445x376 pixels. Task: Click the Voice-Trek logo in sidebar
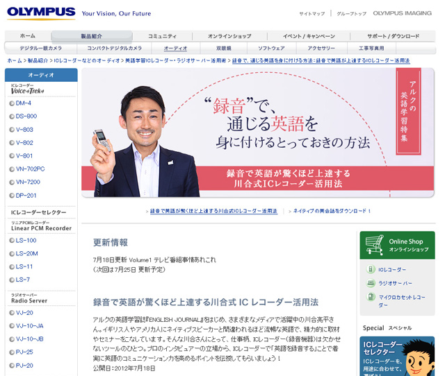coord(28,89)
